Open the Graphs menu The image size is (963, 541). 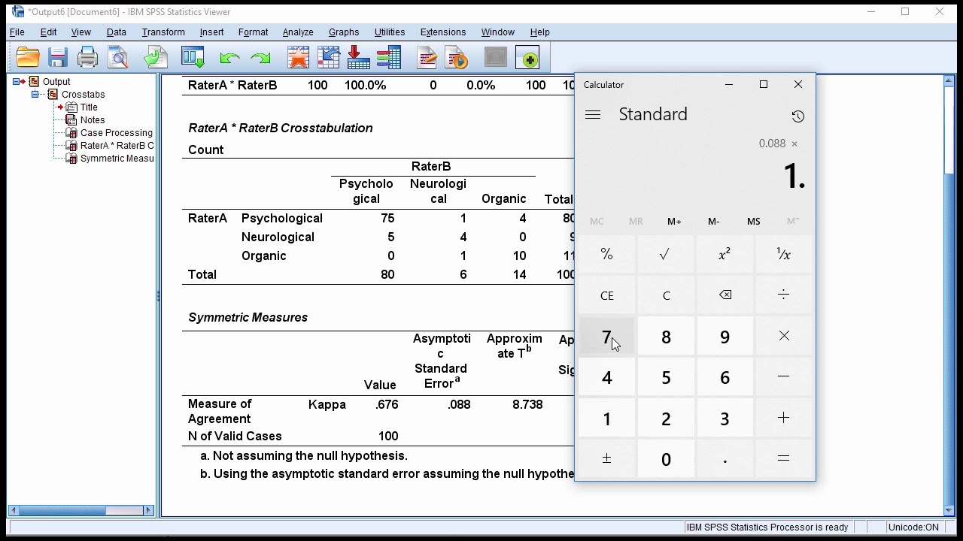click(x=344, y=32)
